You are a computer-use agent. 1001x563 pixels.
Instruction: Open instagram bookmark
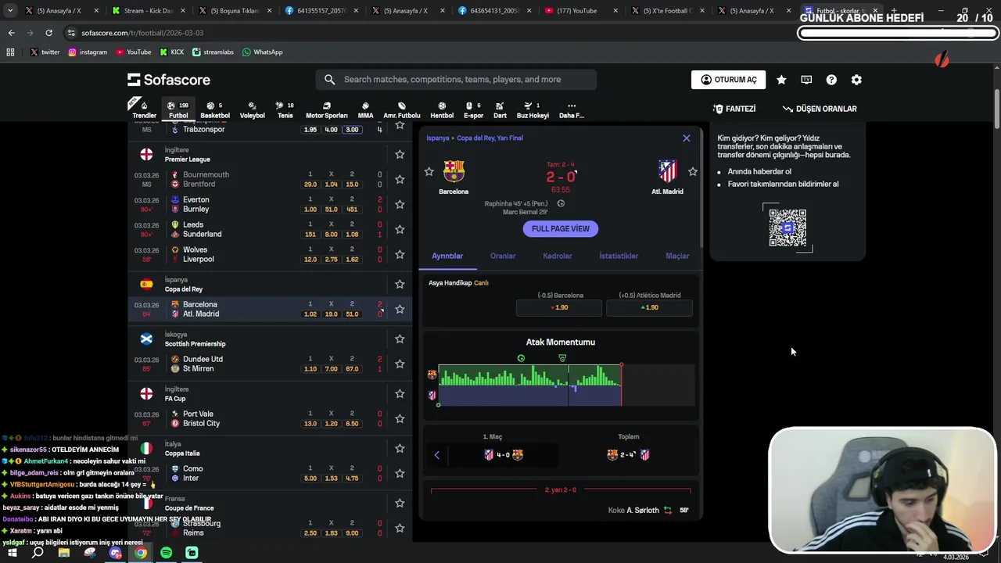88,52
